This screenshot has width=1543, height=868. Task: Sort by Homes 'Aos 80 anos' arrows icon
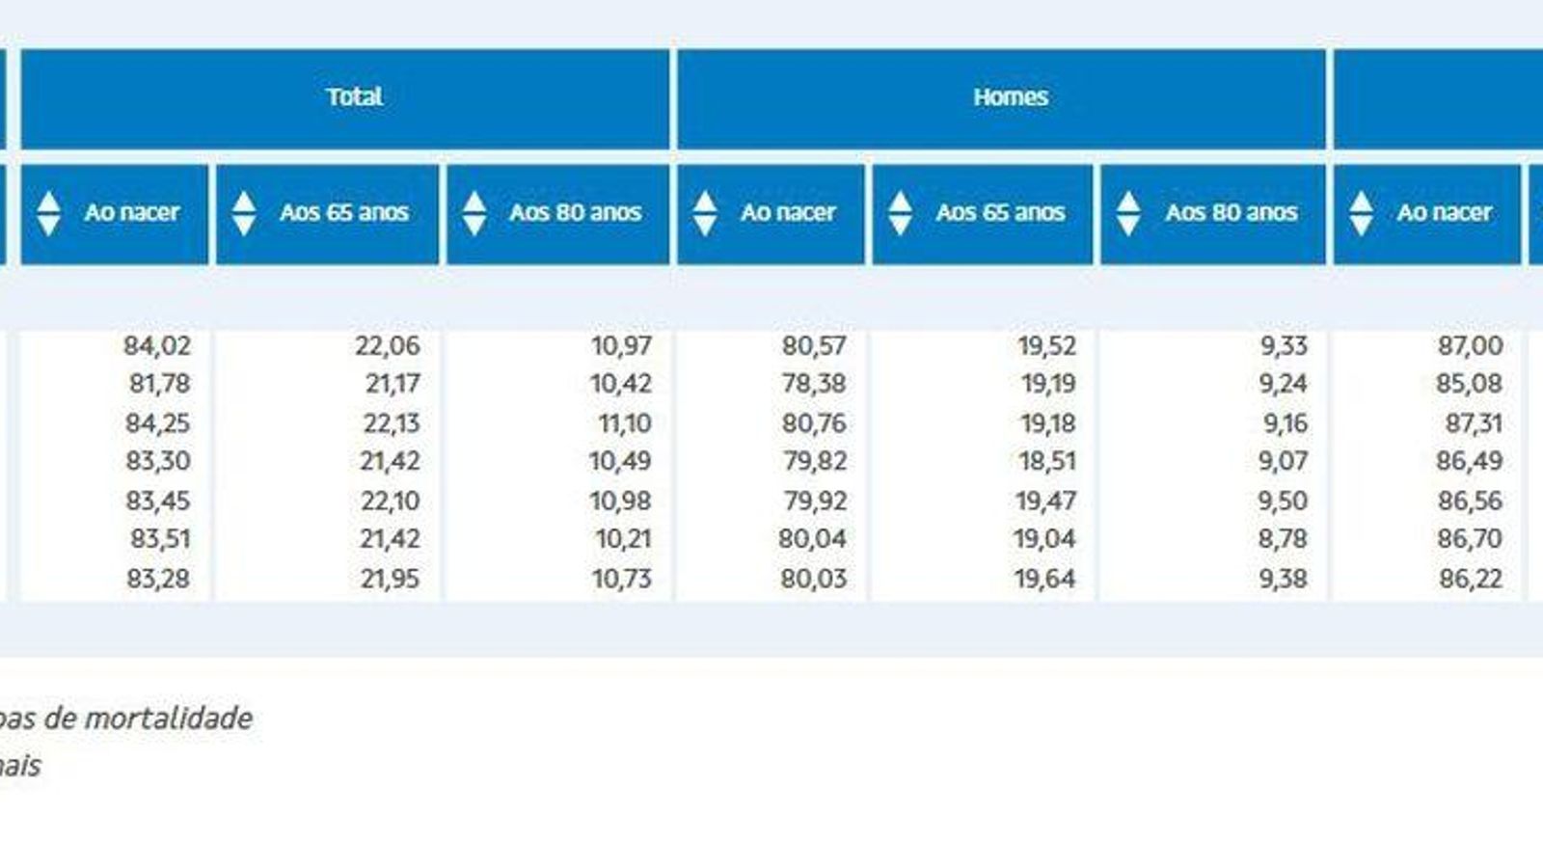pos(1128,213)
